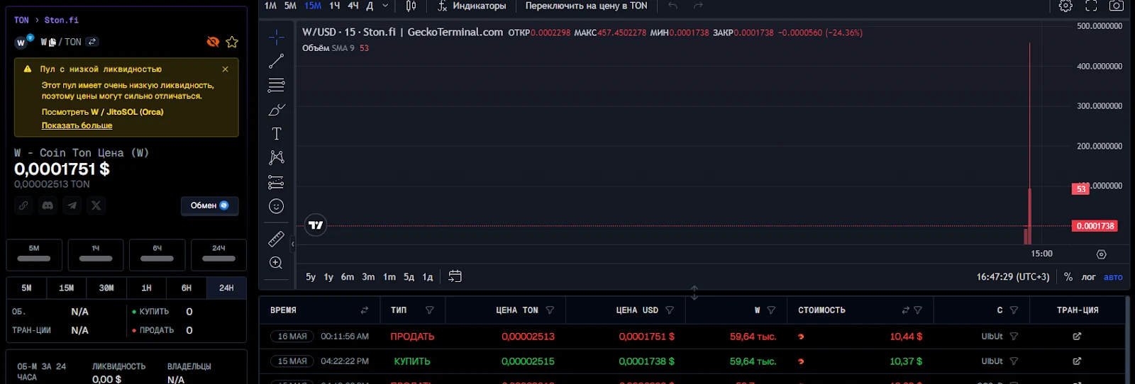Screen dimensions: 1135x384
Task: Collapse the drawing toolbar side arrow
Action: [292, 244]
